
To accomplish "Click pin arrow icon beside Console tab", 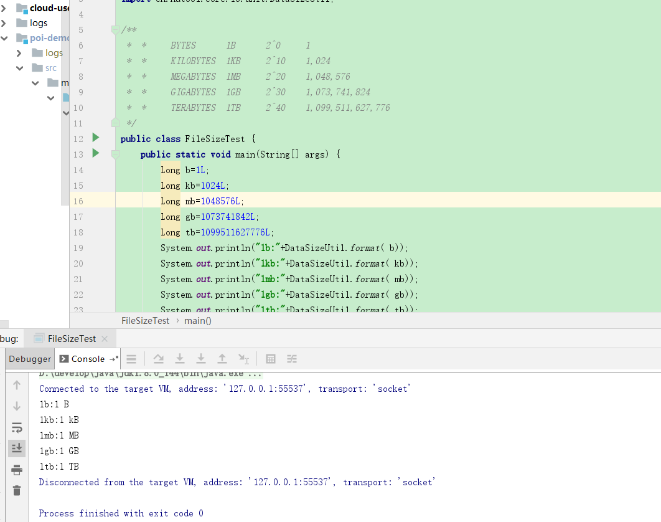I will [114, 359].
